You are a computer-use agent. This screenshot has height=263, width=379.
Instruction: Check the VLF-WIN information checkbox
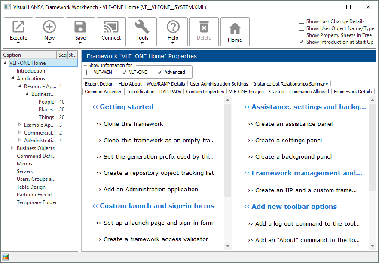(89, 72)
